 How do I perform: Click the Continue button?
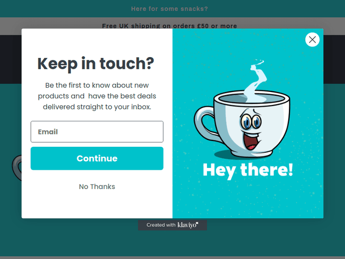[x=97, y=158]
